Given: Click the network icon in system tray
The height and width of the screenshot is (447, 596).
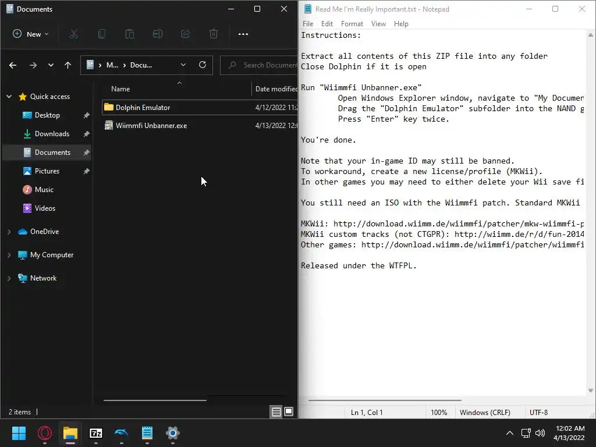Looking at the screenshot, I should coord(526,433).
